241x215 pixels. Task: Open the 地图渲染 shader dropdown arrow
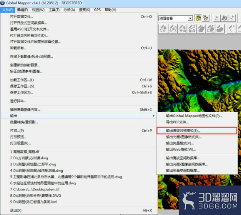pos(190,18)
